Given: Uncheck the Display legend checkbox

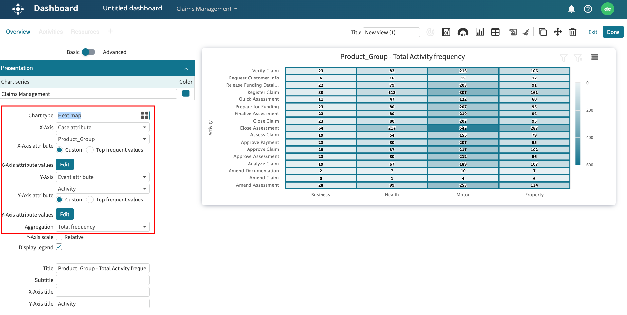Looking at the screenshot, I should pyautogui.click(x=59, y=247).
